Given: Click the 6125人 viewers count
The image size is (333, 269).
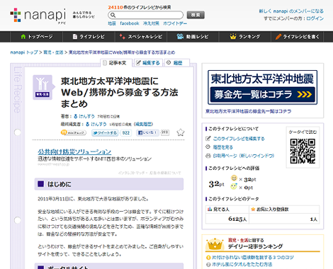Looking at the screenshot, I should tap(237, 219).
